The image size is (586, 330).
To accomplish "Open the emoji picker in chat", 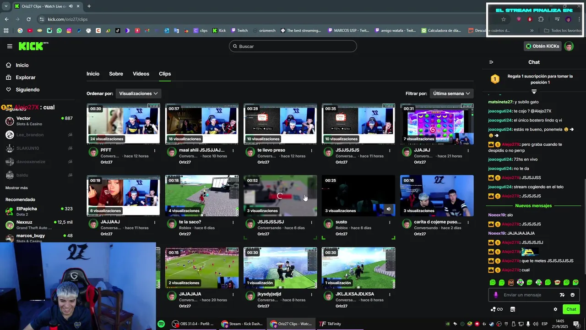I will (x=573, y=295).
